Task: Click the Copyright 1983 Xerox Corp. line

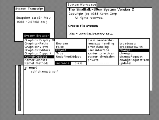Action: click(x=93, y=14)
